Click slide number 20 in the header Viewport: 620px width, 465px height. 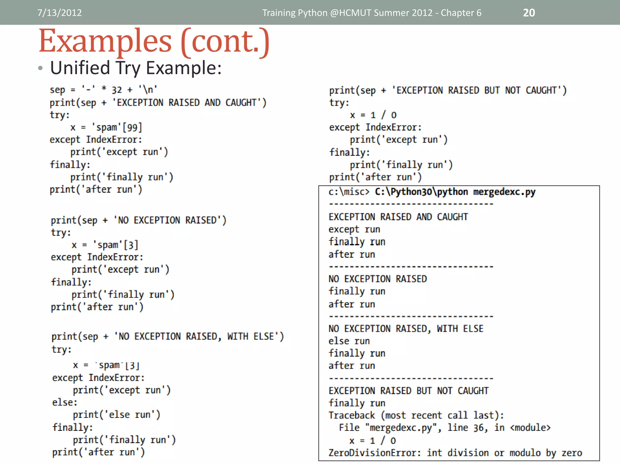[x=529, y=13]
